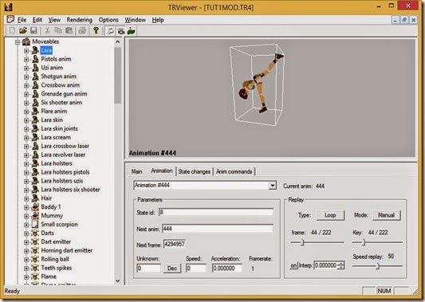
Task: Click the Flame skull icon
Action: [35, 277]
